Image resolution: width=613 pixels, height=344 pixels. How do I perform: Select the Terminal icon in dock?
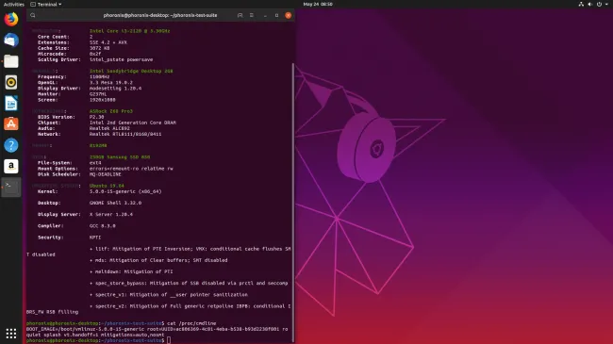[11, 187]
